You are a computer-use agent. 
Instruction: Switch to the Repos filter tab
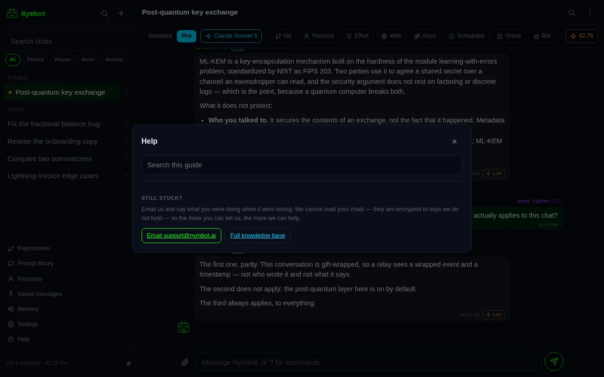coord(62,60)
